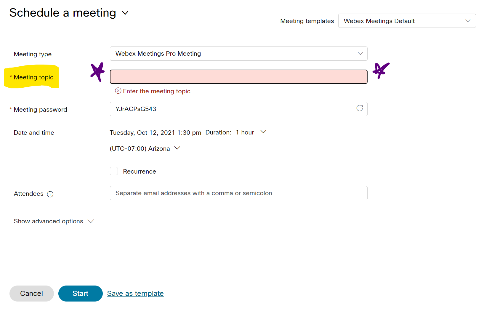Screen dimensions: 489x319
Task: Open the Meeting type dropdown
Action: [x=239, y=54]
